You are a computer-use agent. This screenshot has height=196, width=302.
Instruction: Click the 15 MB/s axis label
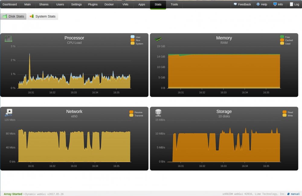(x=160, y=120)
